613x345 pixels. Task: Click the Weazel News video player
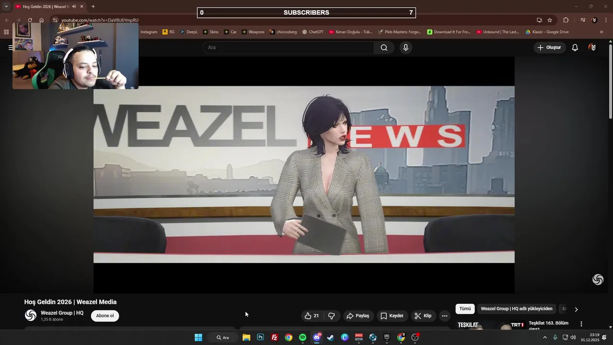coord(304,174)
